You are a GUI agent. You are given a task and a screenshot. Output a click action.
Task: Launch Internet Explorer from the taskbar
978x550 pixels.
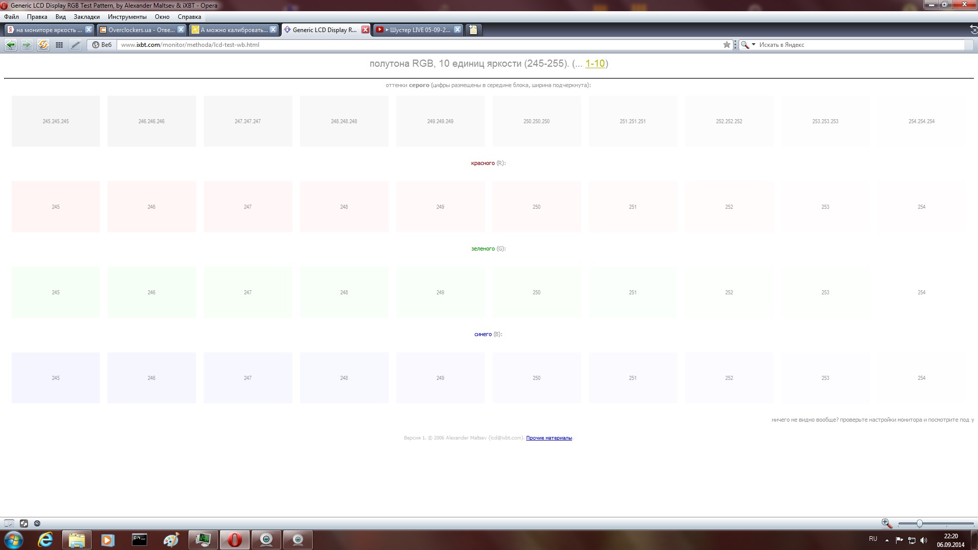(46, 540)
